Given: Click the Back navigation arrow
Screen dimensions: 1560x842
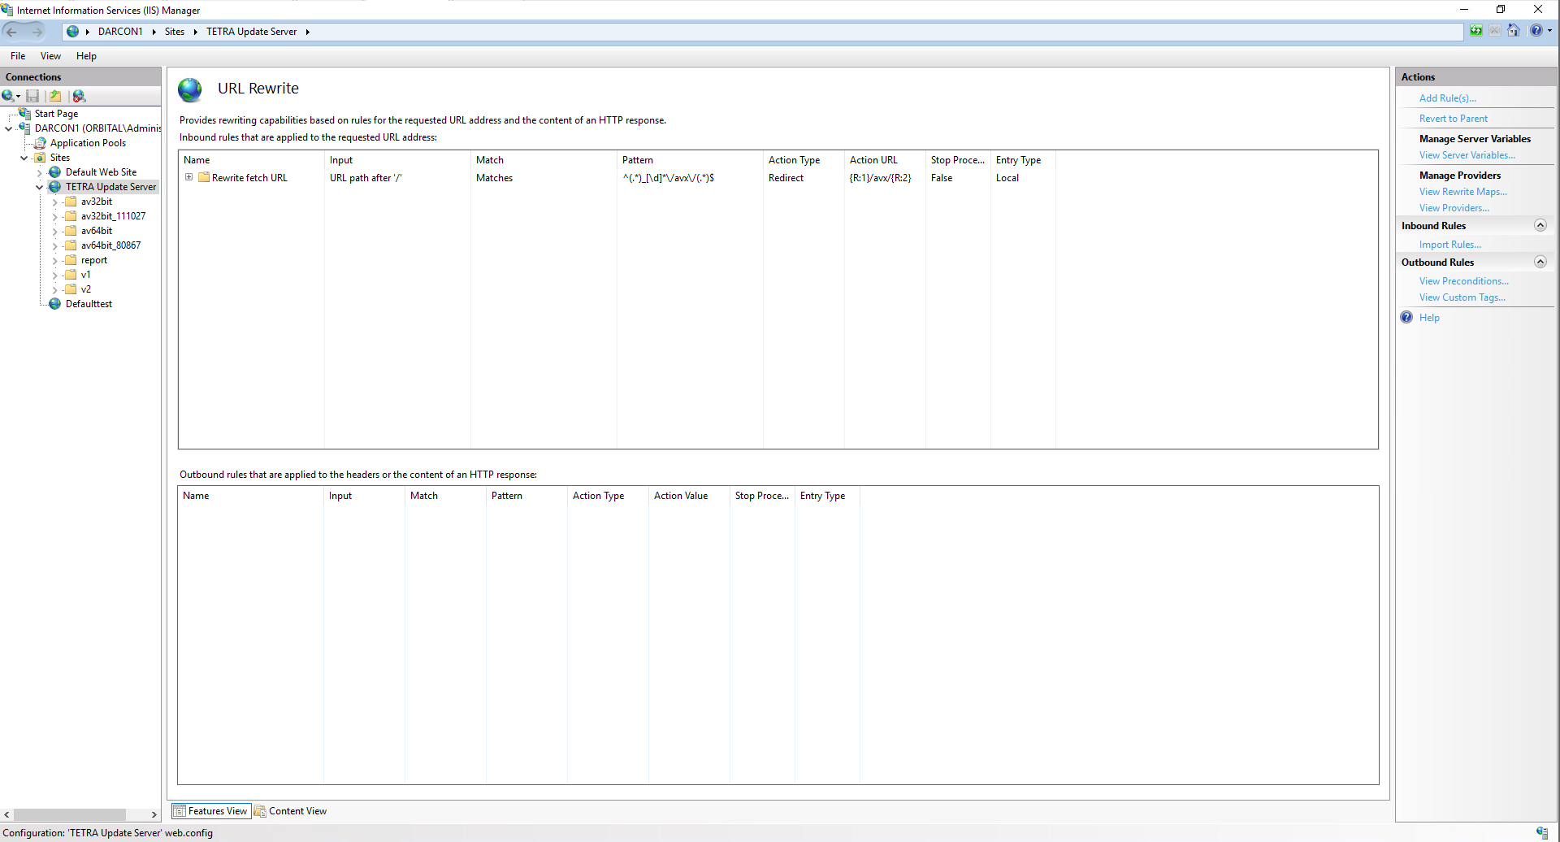Looking at the screenshot, I should (12, 31).
